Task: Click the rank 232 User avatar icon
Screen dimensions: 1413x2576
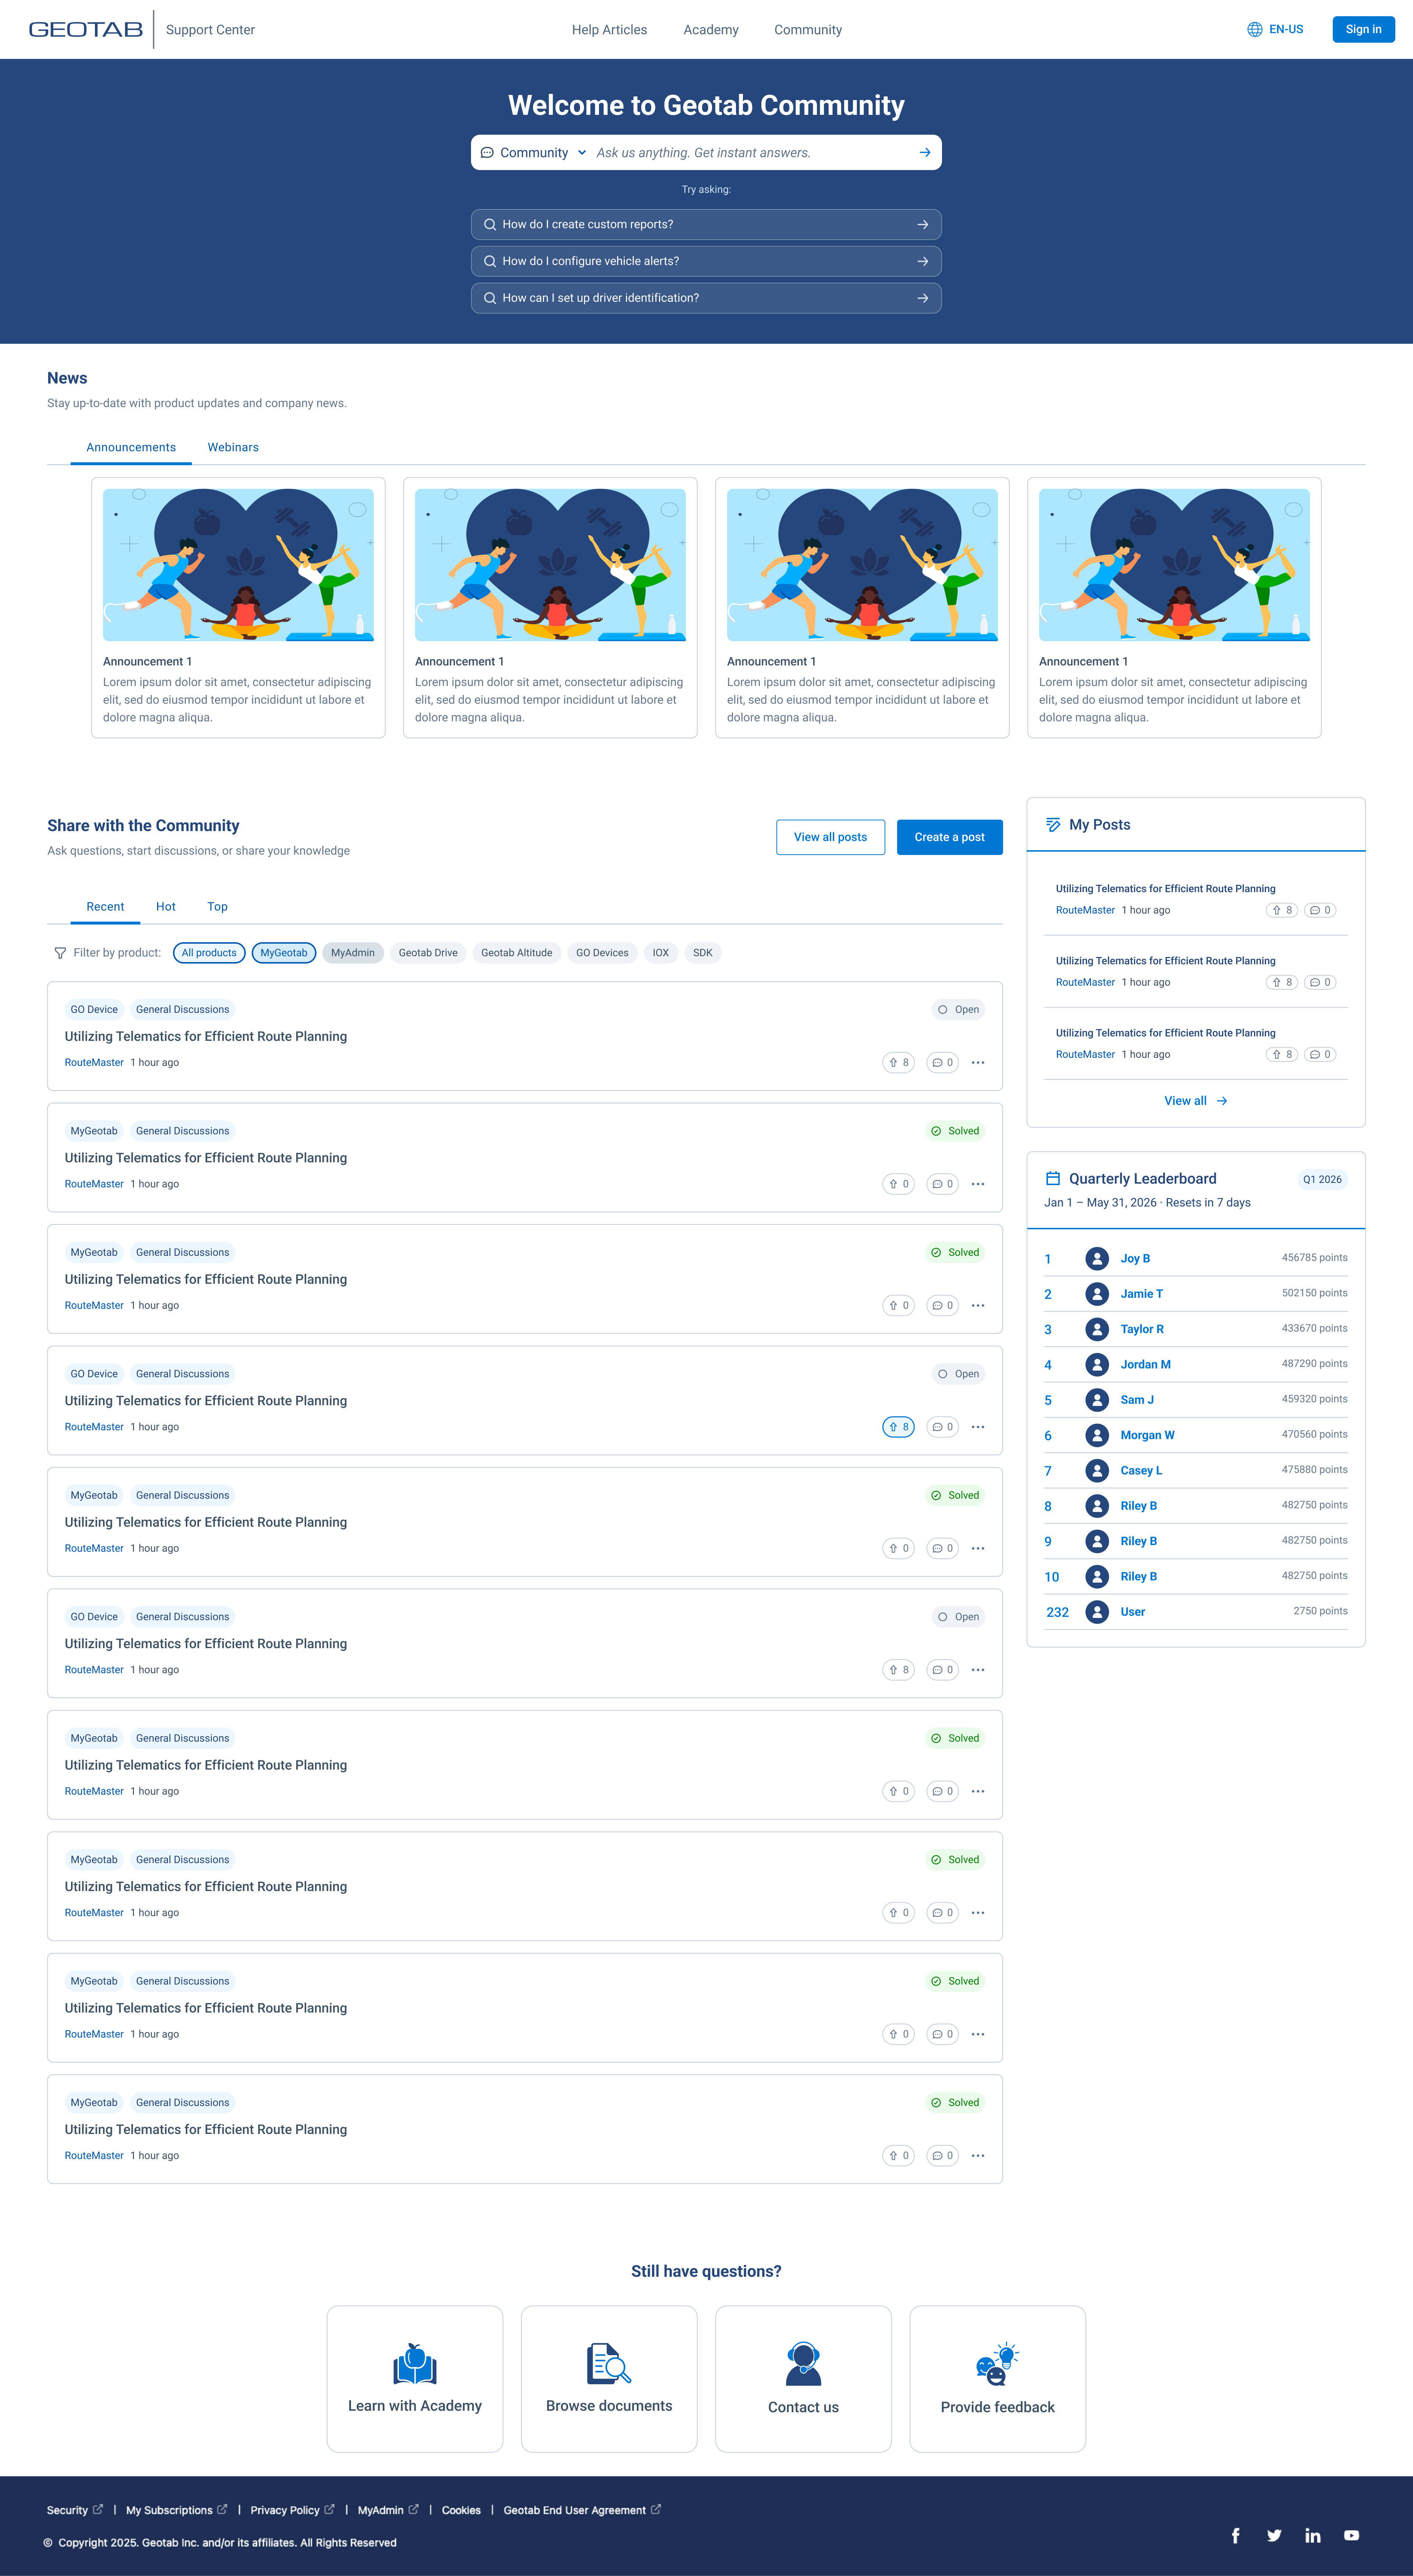Action: click(1097, 1612)
